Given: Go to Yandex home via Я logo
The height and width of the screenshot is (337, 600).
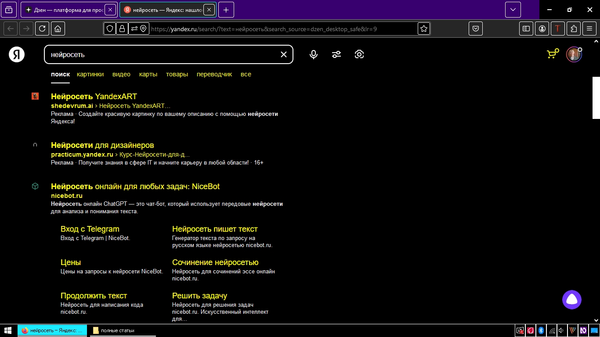Looking at the screenshot, I should click(x=17, y=54).
